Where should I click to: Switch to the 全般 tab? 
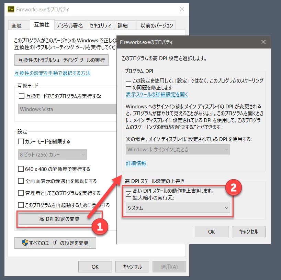(x=17, y=25)
